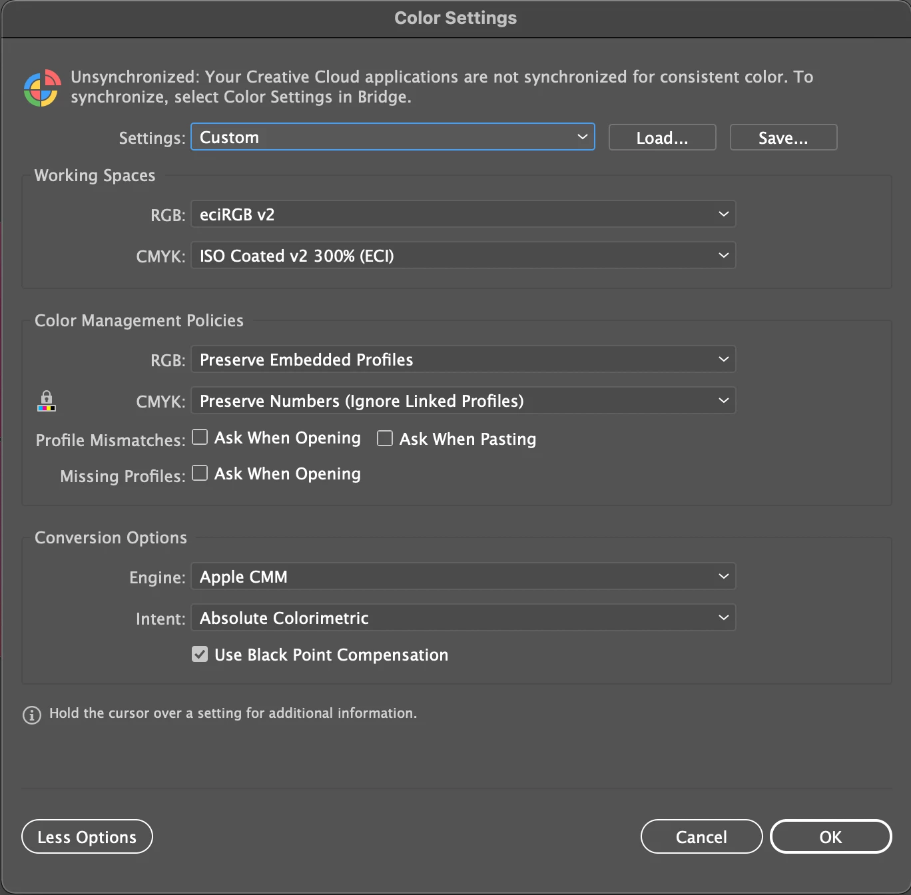The height and width of the screenshot is (895, 911).
Task: Open the Intent dropdown Absolute Colorimetric
Action: [463, 618]
